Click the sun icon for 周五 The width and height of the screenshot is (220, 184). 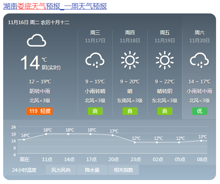(x=165, y=60)
